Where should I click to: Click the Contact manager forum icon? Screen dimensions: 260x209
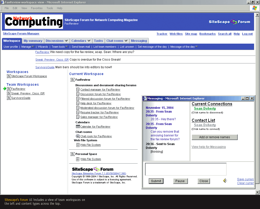click(78, 90)
